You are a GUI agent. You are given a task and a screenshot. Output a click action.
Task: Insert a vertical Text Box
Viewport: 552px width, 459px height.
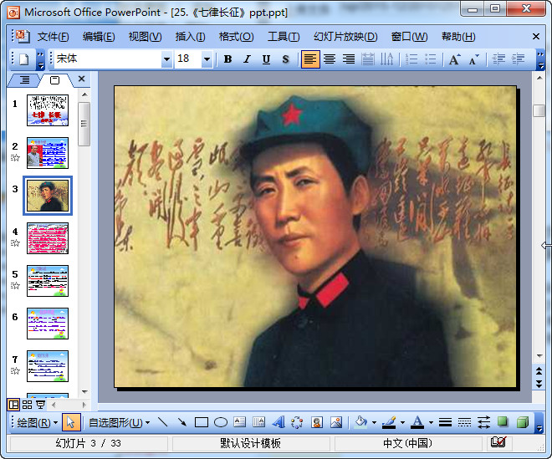point(258,422)
